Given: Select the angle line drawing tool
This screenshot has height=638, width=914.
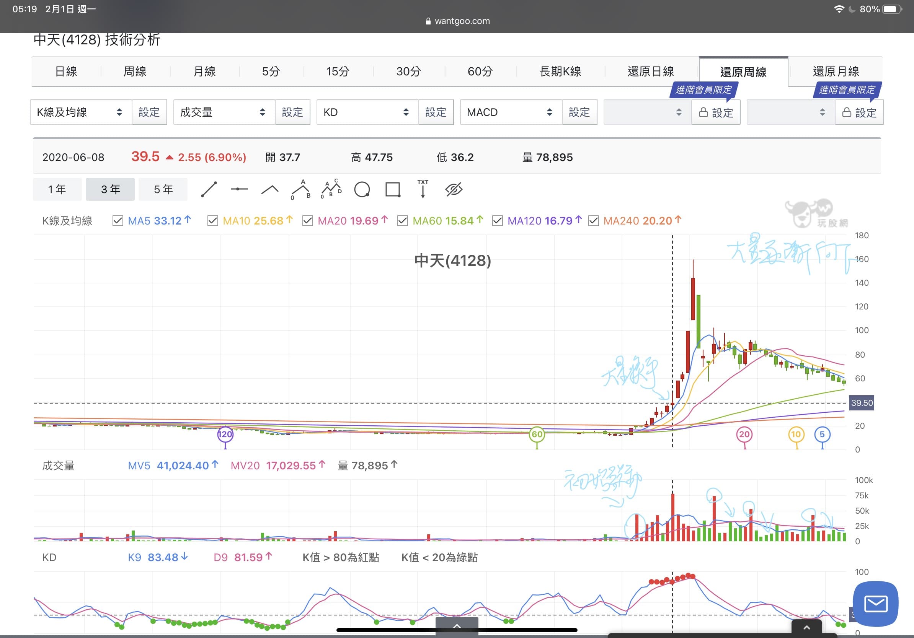Looking at the screenshot, I should [x=270, y=189].
